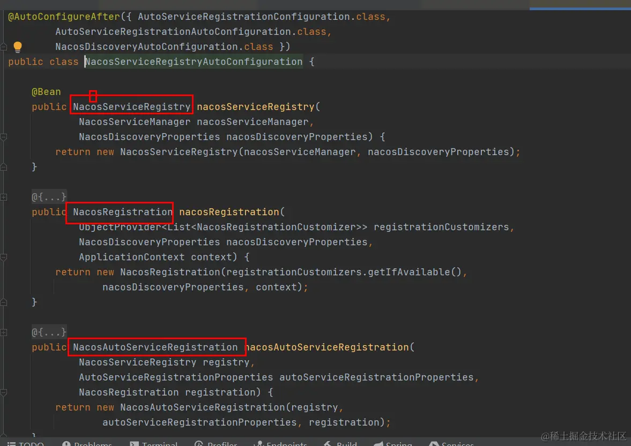Click the @Bean annotation
Screen dimensions: 631x446
46,92
